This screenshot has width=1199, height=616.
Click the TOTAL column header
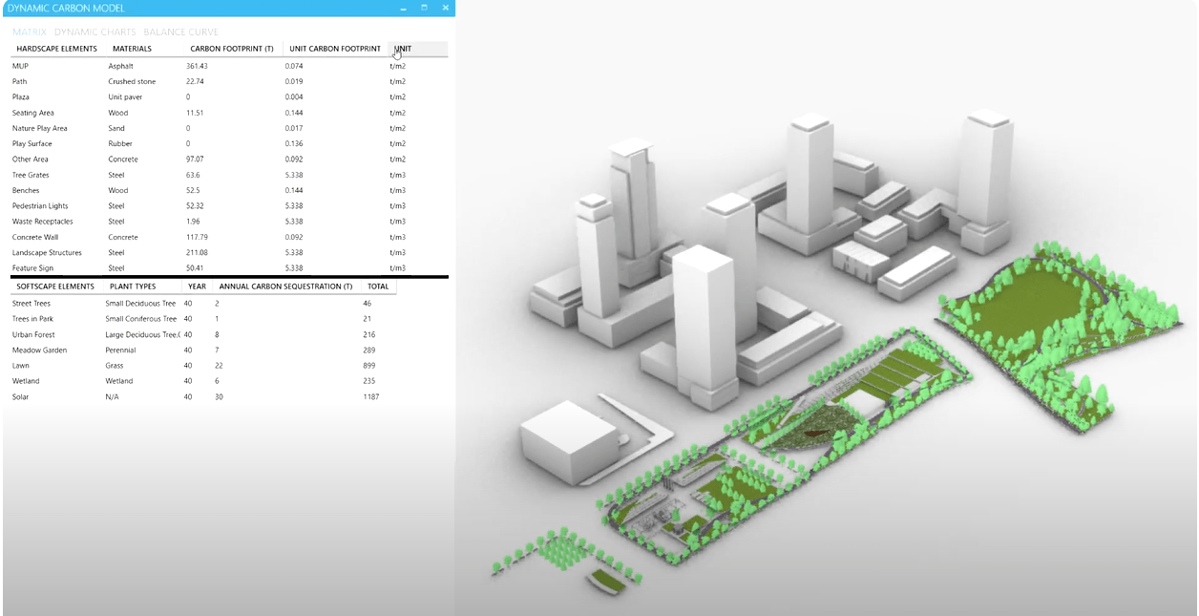[x=378, y=287]
